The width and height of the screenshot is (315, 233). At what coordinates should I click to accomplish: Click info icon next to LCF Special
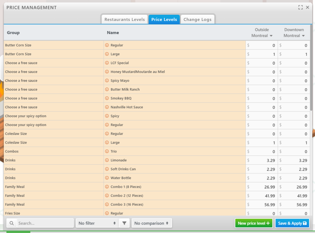tap(107, 63)
